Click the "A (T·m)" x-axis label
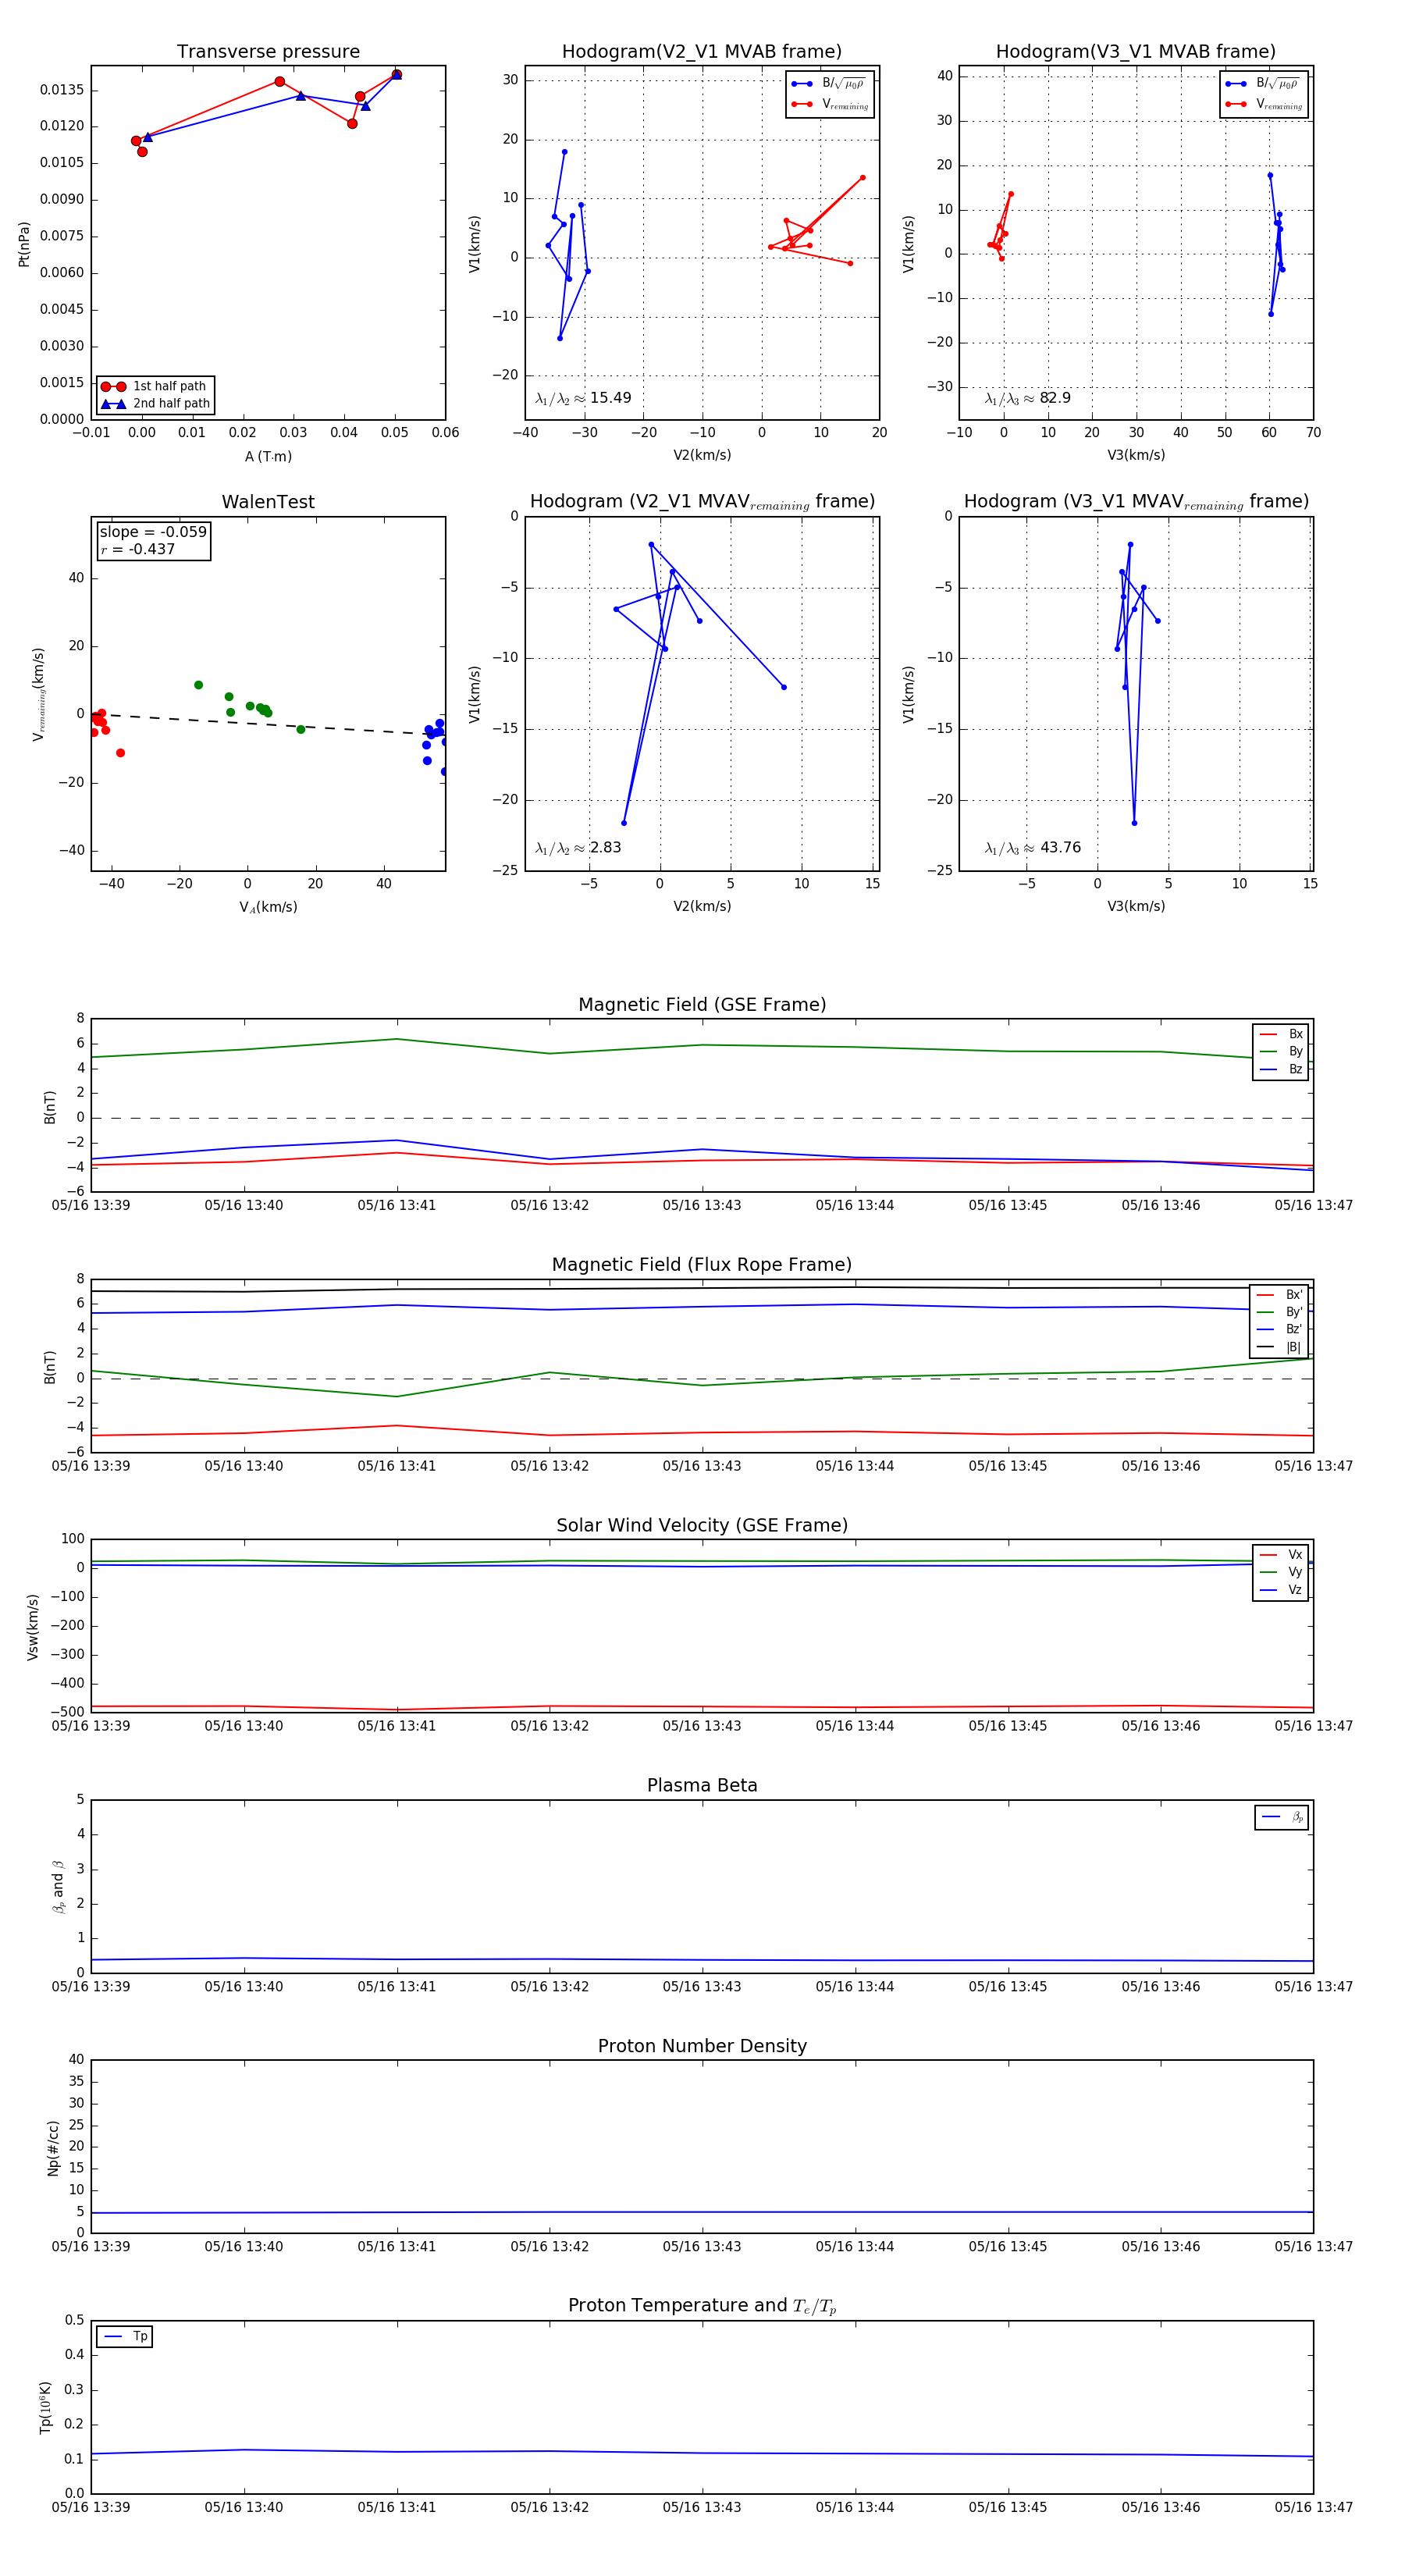Screen dimensions: 1405x2576 tap(268, 457)
